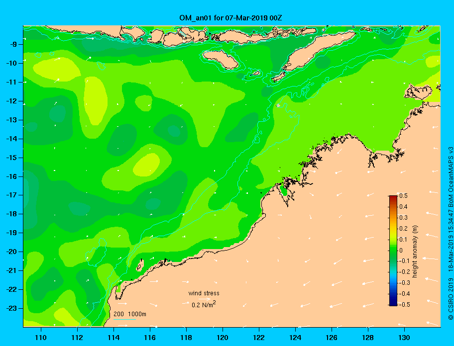Select the "-10" latitude axis label
This screenshot has width=454, height=346.
[x=11, y=63]
